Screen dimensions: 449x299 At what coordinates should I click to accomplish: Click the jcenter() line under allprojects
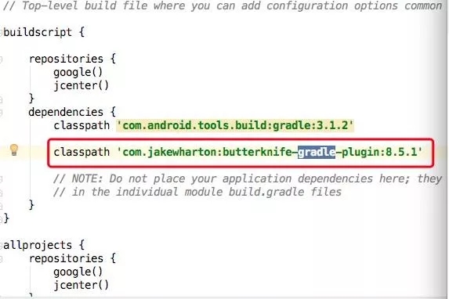(81, 285)
